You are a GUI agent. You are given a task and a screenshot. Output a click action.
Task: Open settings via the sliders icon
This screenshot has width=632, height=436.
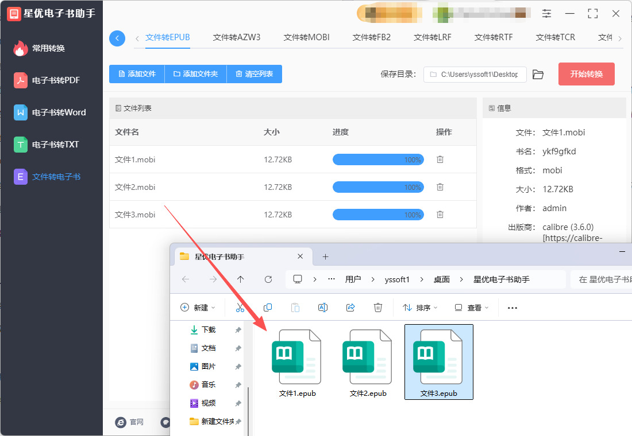[546, 13]
